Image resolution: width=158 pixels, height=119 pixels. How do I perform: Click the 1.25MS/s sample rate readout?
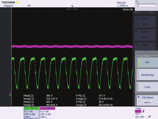122,6
